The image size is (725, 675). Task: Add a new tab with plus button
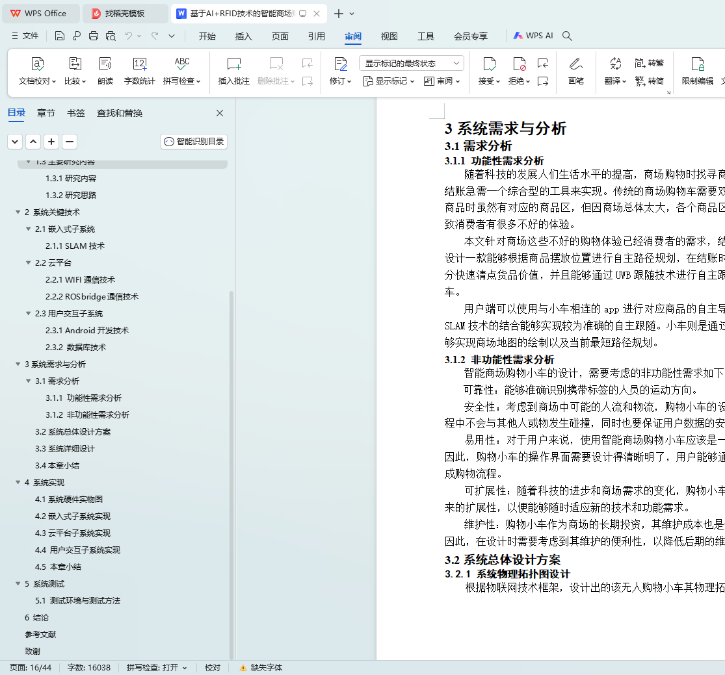339,14
